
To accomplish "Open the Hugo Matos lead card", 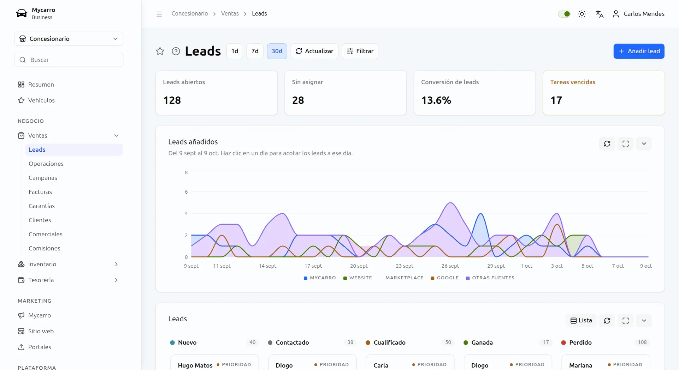I will [x=214, y=363].
